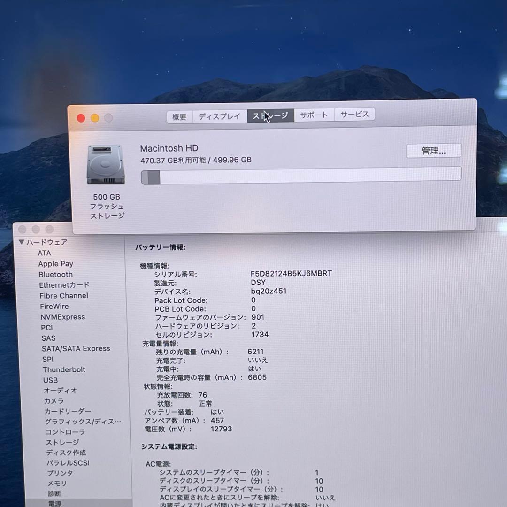This screenshot has height=507, width=507.
Task: Open the ディスプレイ tab
Action: 219,115
